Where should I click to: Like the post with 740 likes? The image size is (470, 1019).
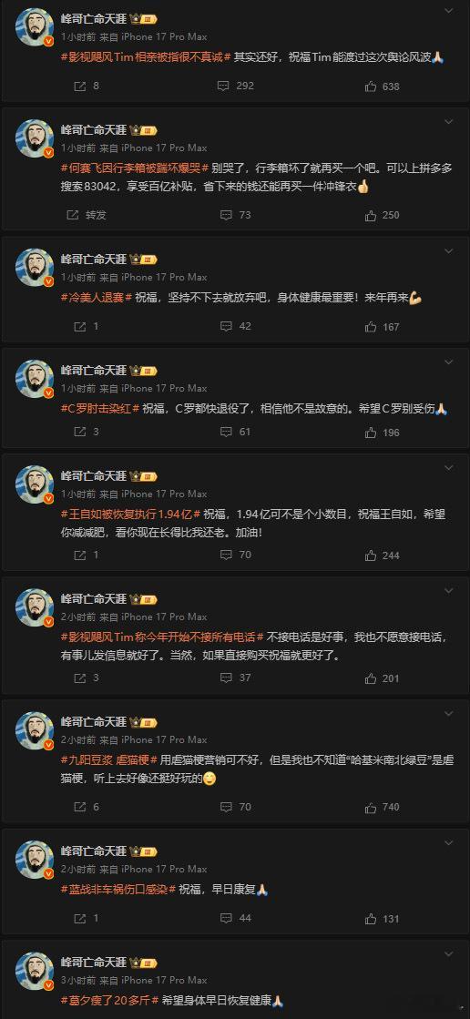[x=383, y=807]
